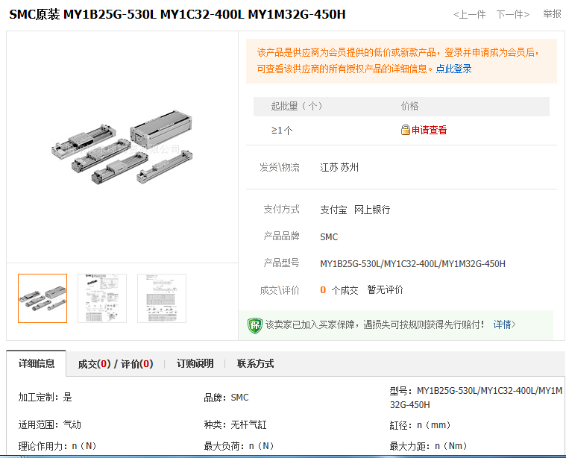Image resolution: width=566 pixels, height=458 pixels.
Task: Click the green 保 shield icon
Action: (255, 325)
